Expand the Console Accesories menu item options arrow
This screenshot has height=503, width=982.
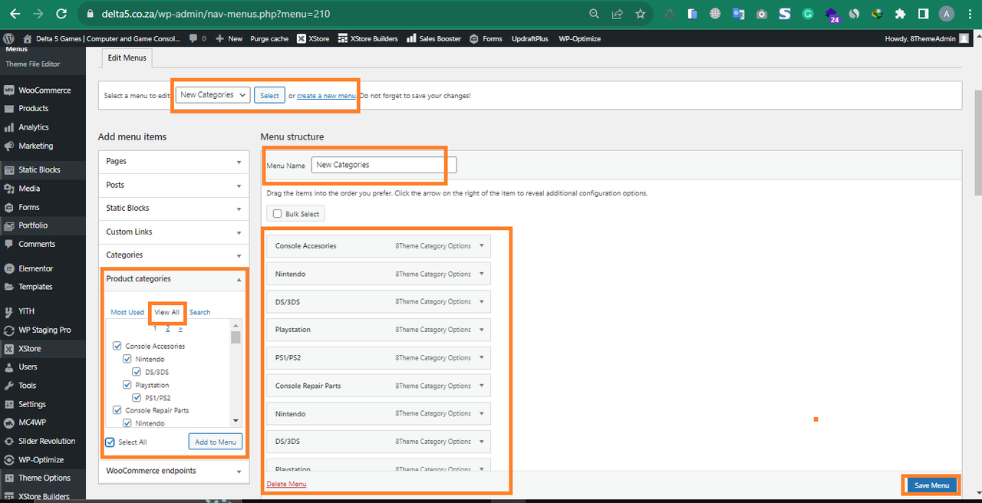coord(481,245)
